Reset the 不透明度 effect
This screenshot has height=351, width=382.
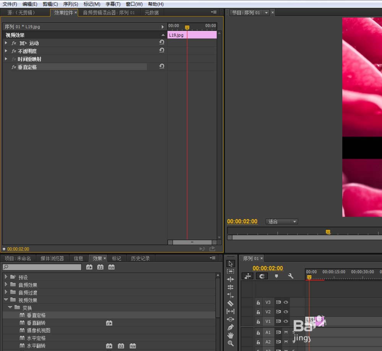(162, 50)
